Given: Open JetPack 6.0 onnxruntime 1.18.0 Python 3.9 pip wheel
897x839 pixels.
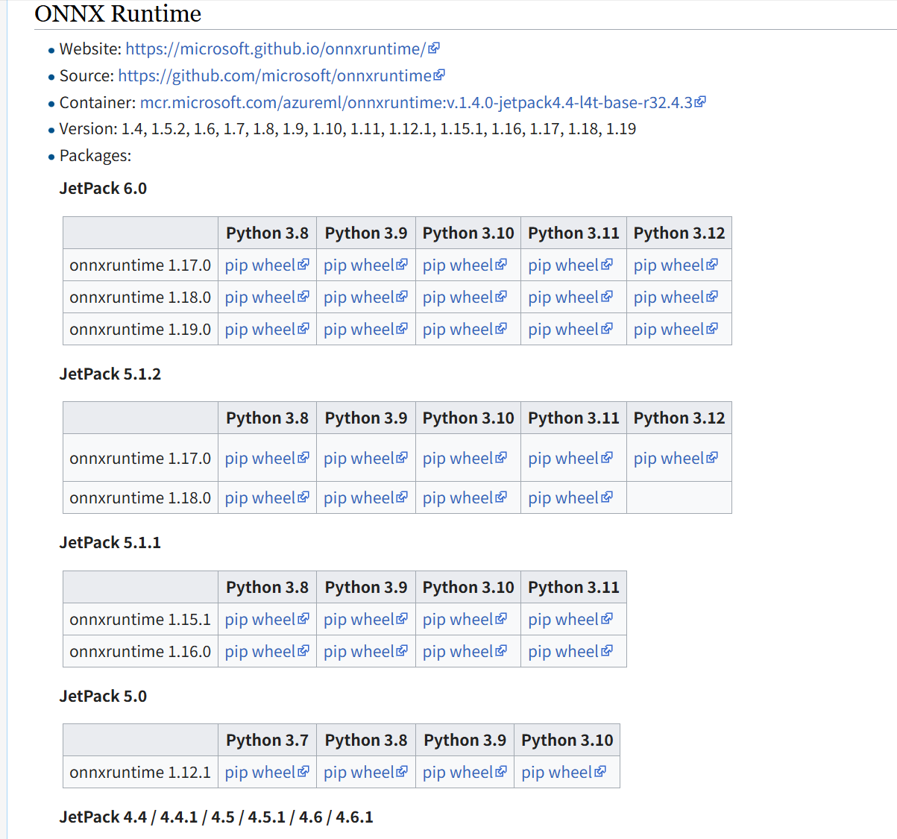Looking at the screenshot, I should click(x=365, y=298).
